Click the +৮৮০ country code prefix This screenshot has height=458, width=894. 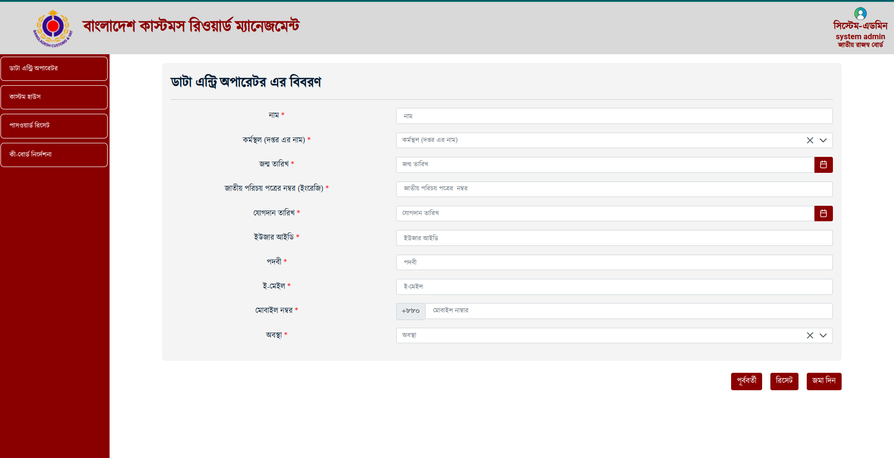pyautogui.click(x=411, y=311)
